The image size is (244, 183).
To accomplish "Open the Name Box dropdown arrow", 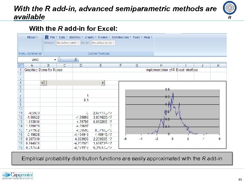I will click(55, 60).
